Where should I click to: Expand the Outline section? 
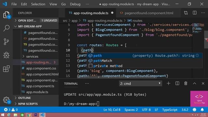(36, 98)
